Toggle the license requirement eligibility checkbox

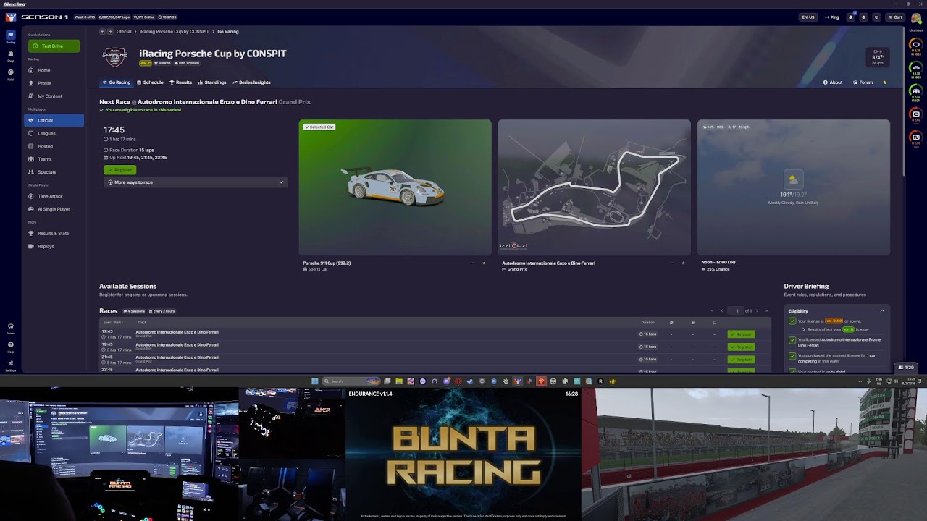pos(792,321)
